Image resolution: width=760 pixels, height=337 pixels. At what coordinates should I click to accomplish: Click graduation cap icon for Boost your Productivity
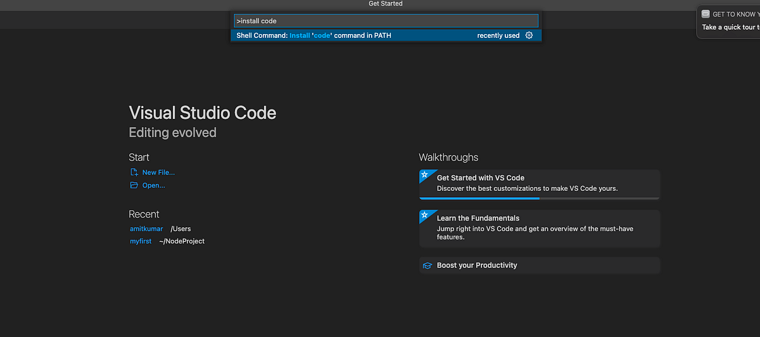[427, 266]
